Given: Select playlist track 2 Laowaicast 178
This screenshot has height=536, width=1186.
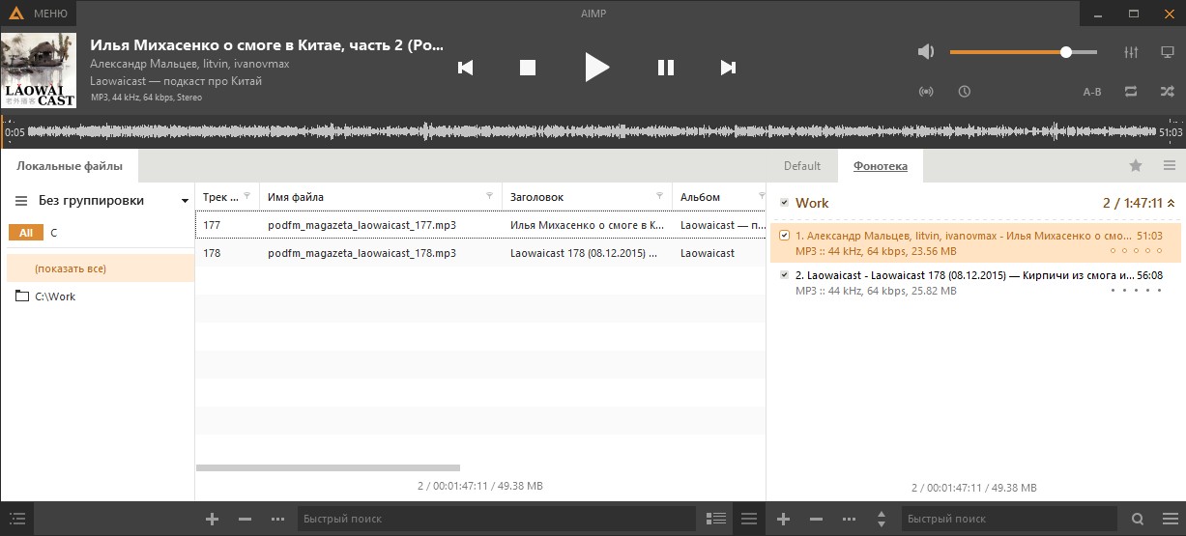Looking at the screenshot, I should pos(975,282).
